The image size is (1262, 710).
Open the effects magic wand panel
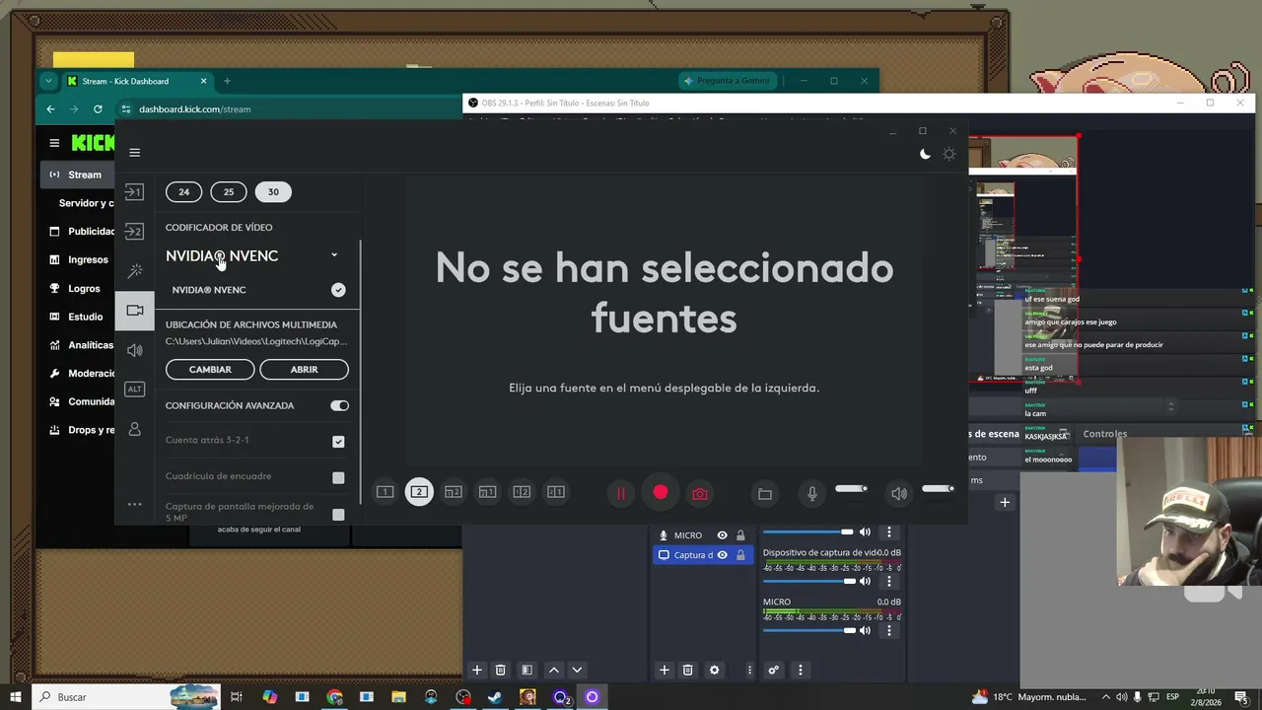(135, 270)
